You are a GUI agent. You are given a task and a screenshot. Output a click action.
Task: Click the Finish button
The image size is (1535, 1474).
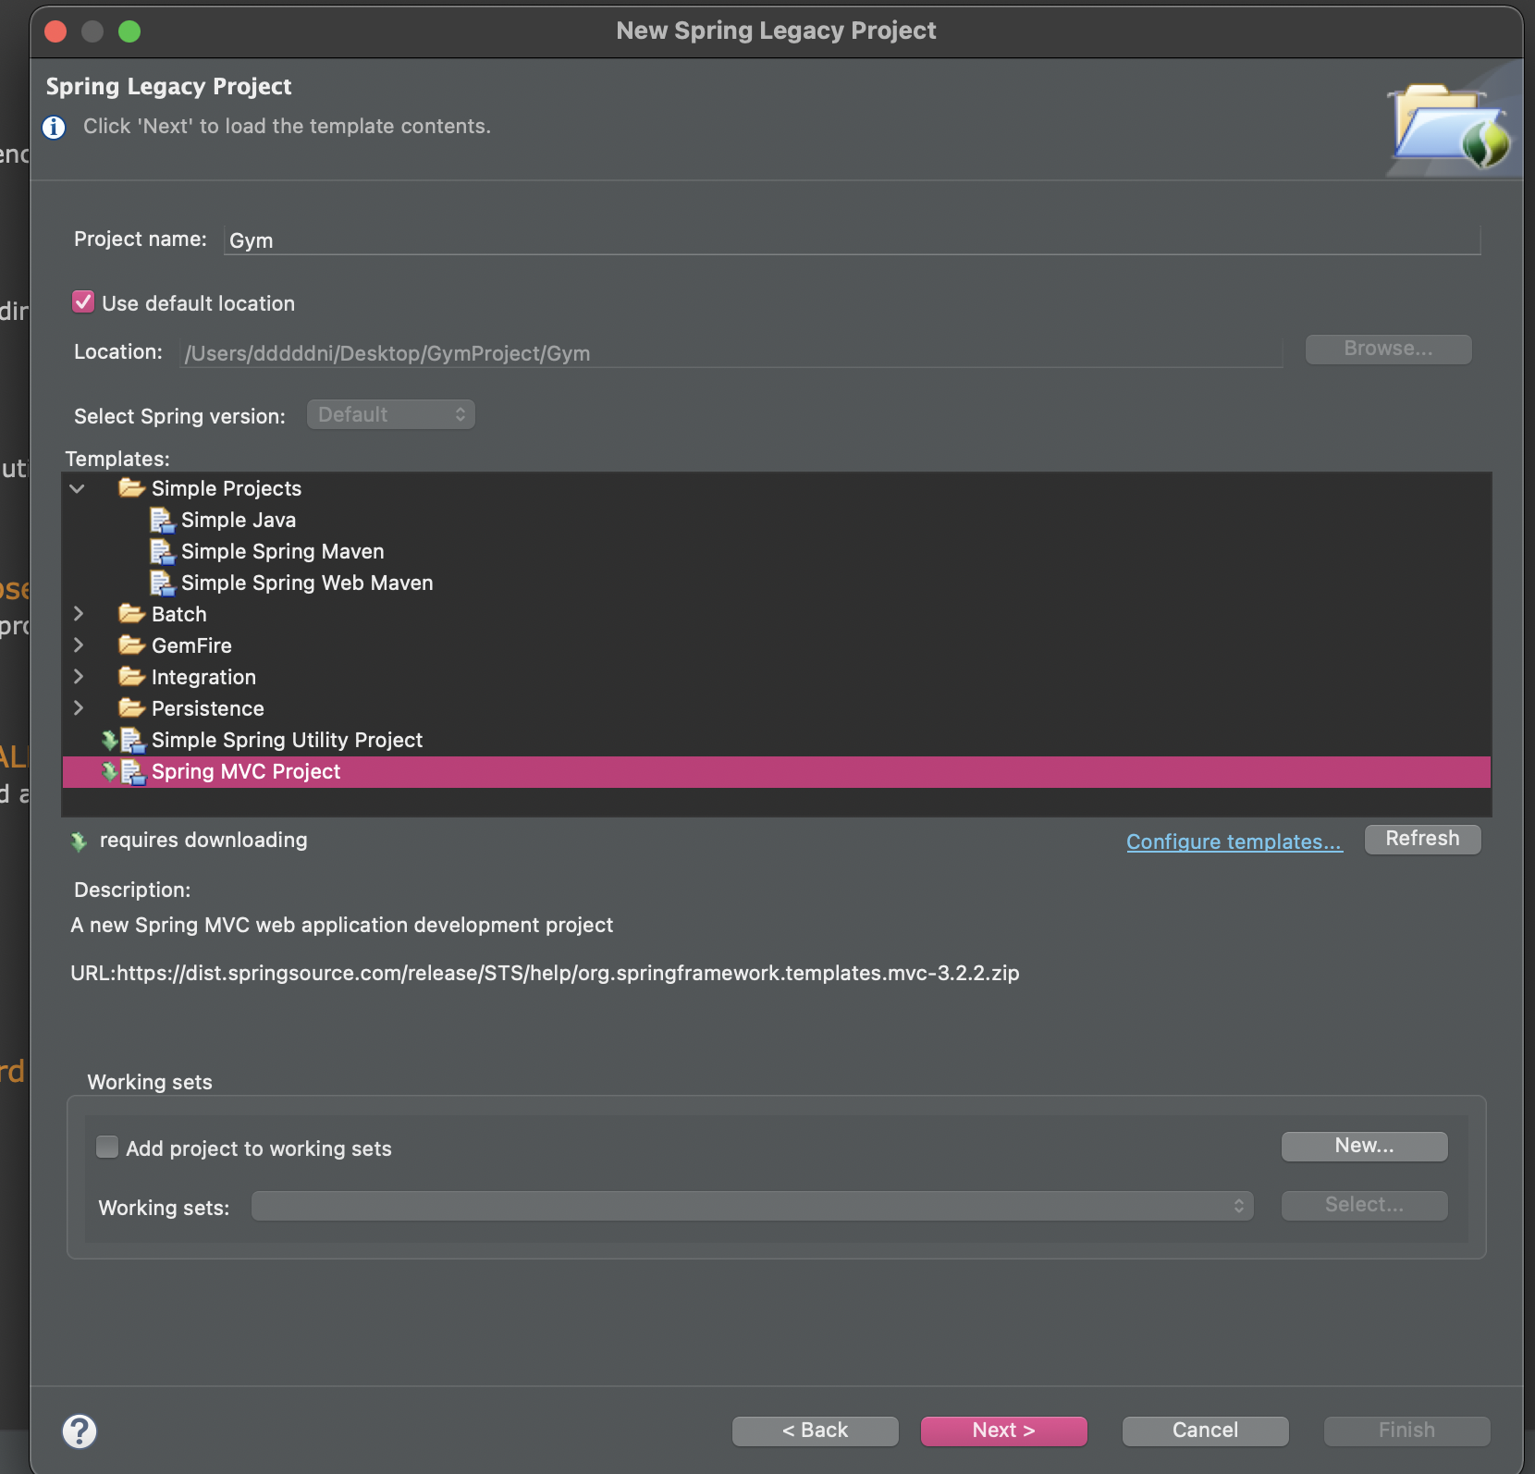[x=1407, y=1431]
